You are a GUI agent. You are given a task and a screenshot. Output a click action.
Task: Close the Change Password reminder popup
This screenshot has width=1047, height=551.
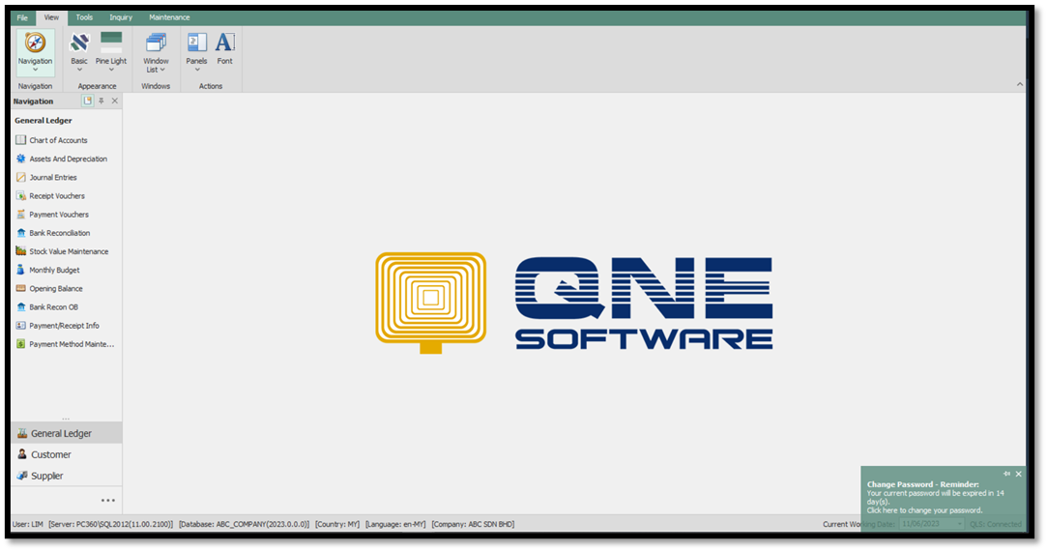pyautogui.click(x=1018, y=475)
